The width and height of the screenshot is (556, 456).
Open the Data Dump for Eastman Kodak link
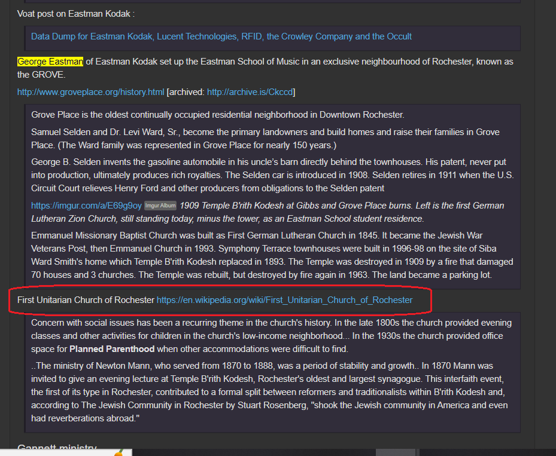click(x=221, y=36)
